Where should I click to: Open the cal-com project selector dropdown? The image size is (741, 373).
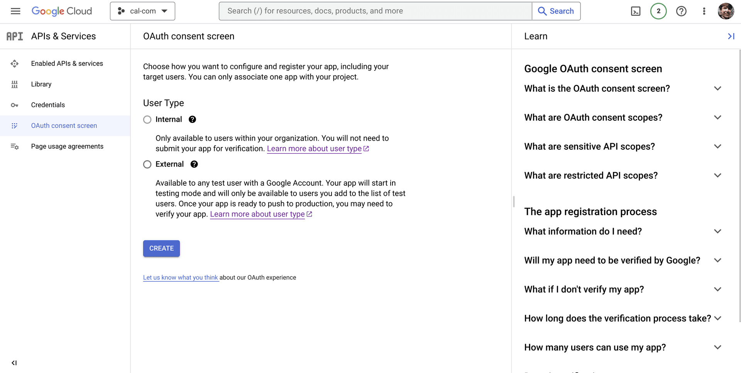pos(142,11)
